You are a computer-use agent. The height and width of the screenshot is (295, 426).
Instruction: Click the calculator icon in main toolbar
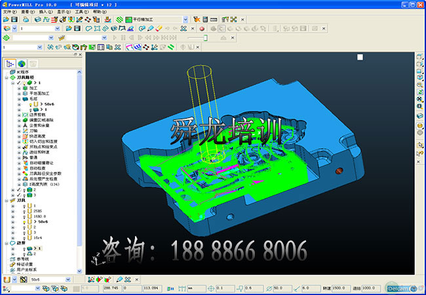[x=205, y=20]
